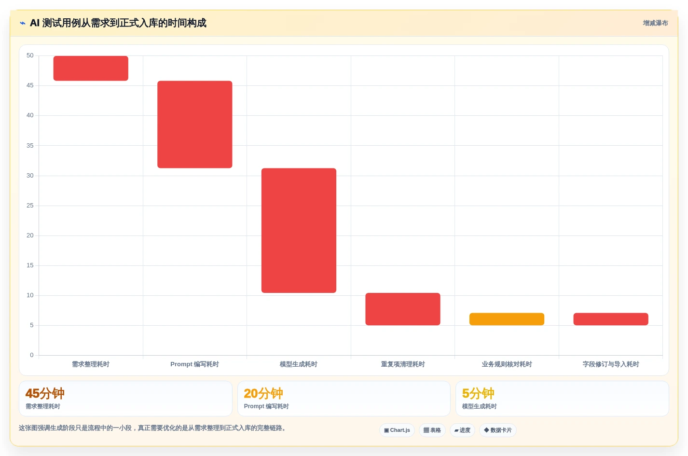
Task: Click the y-axis value 50
Action: (30, 55)
